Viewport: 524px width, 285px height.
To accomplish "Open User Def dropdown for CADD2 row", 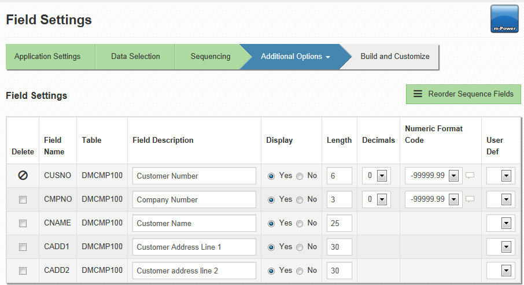I will pyautogui.click(x=506, y=271).
